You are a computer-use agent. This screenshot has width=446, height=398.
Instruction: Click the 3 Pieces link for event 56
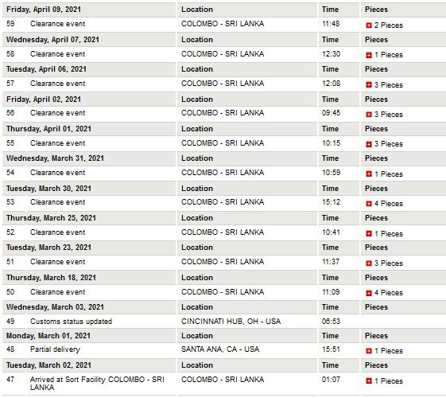pyautogui.click(x=389, y=115)
